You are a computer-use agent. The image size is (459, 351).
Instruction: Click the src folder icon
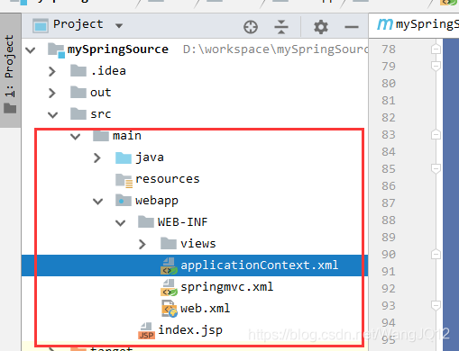[x=78, y=113]
